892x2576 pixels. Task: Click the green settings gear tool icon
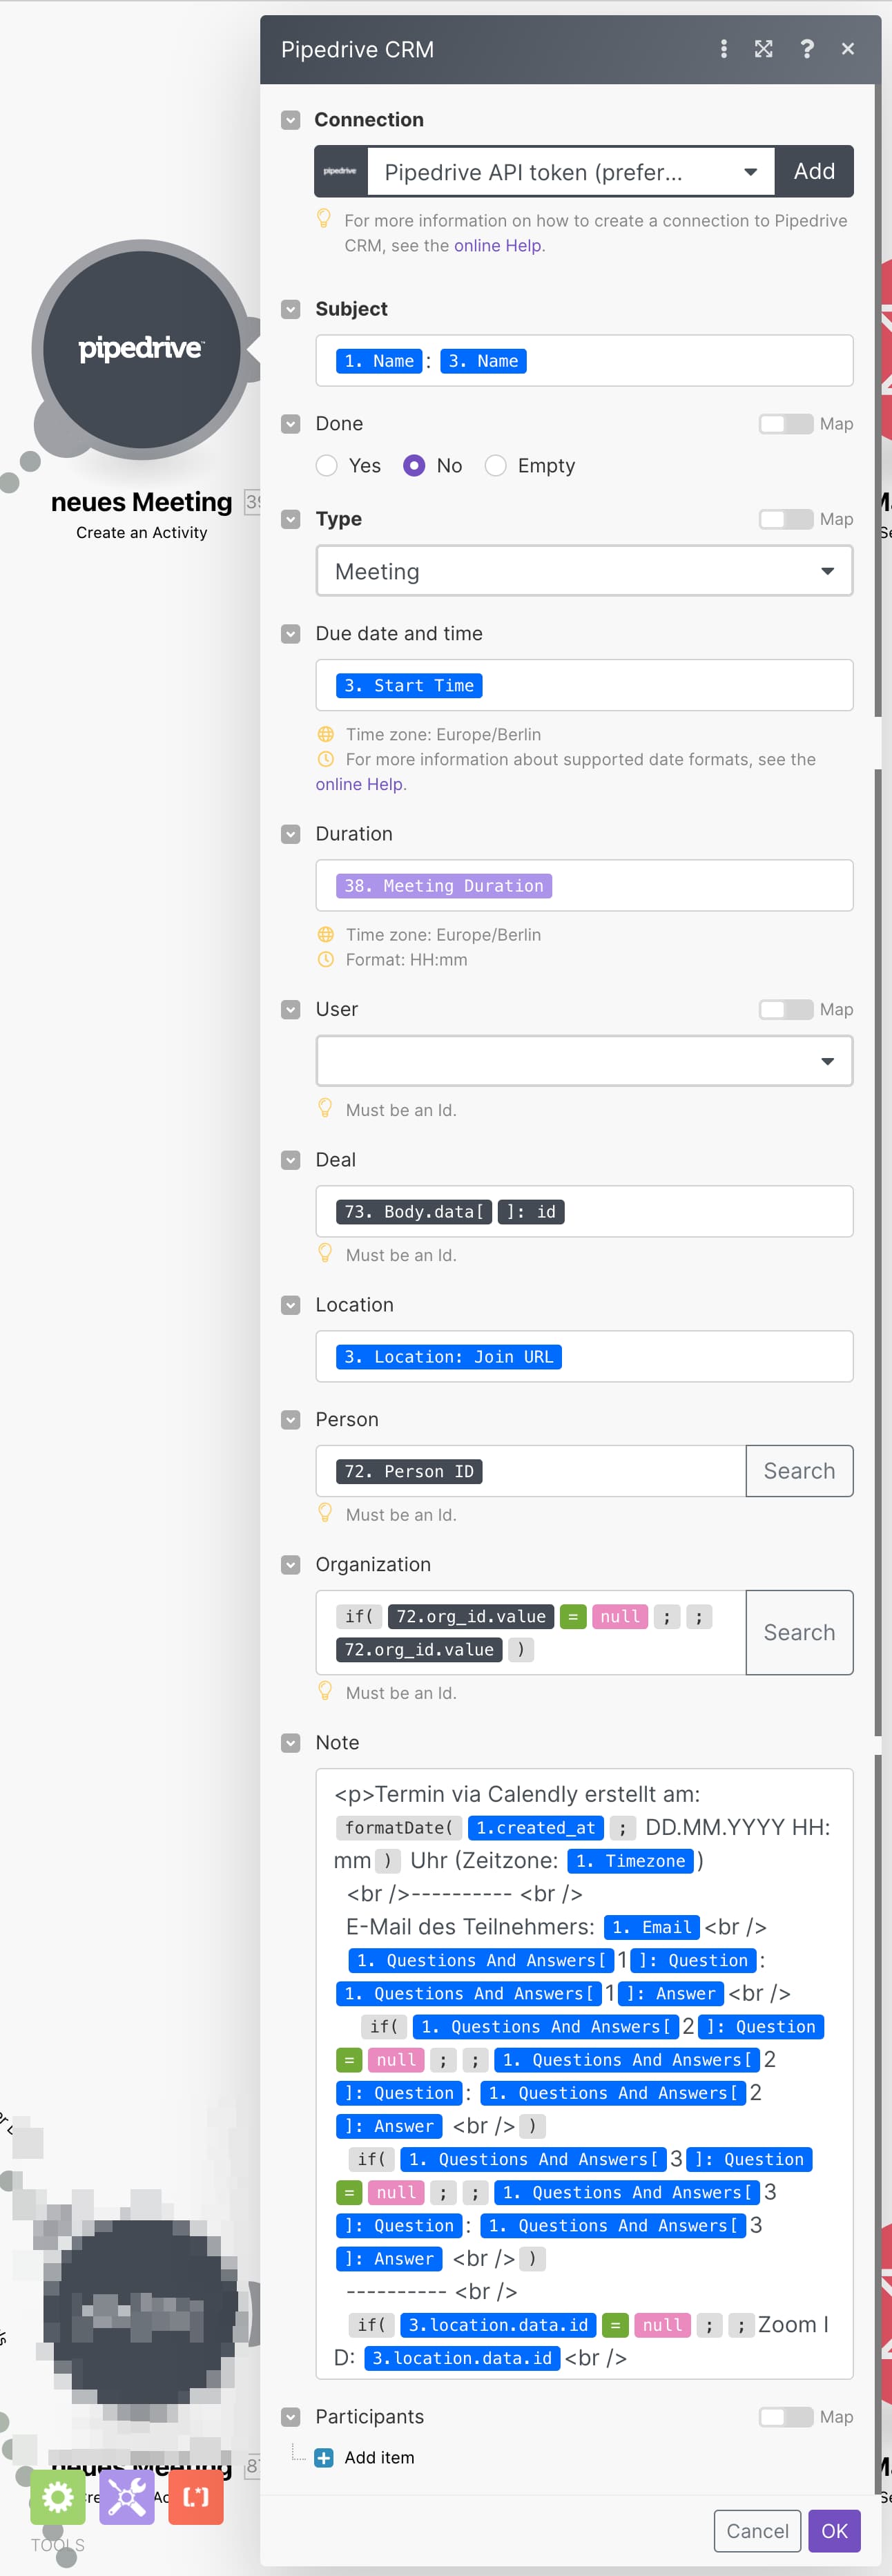pyautogui.click(x=58, y=2496)
